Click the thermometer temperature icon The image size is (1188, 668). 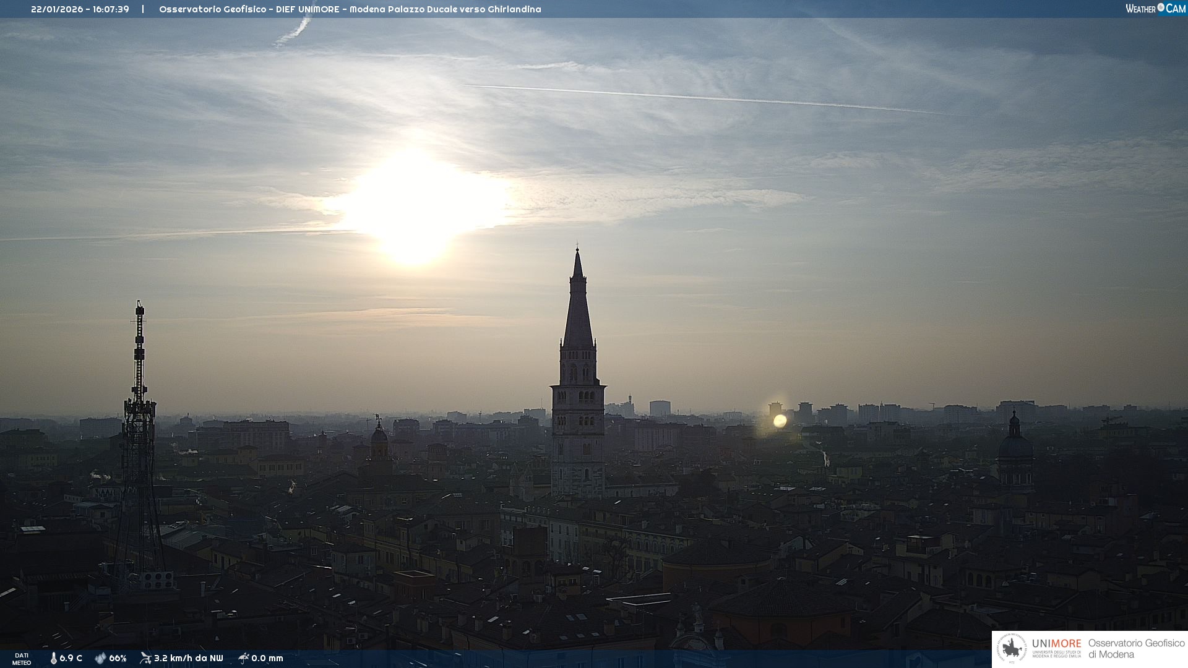point(53,658)
